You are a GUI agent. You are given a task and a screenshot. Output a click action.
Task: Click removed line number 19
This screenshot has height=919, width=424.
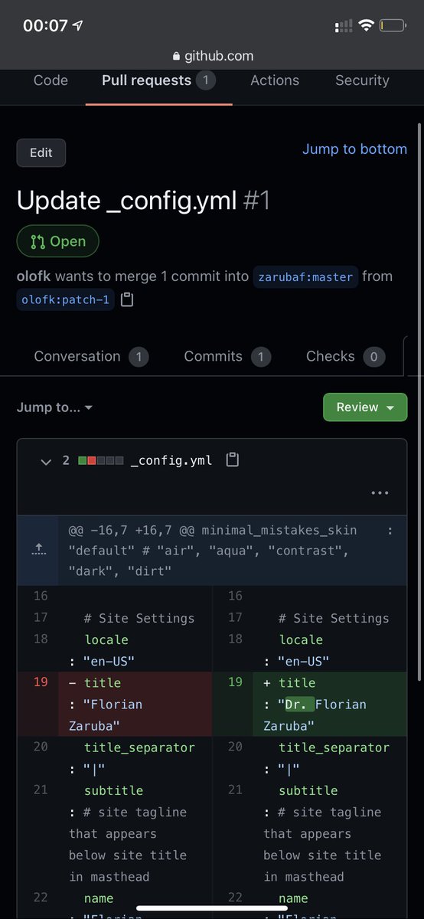pyautogui.click(x=40, y=682)
